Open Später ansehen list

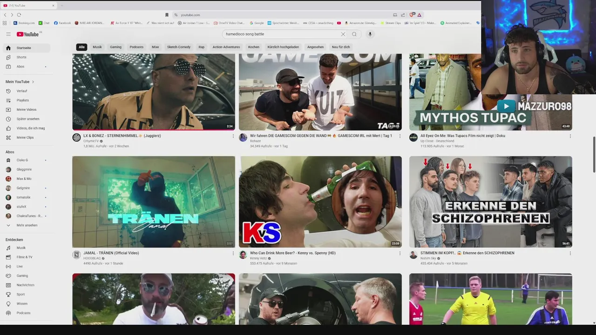pos(27,119)
